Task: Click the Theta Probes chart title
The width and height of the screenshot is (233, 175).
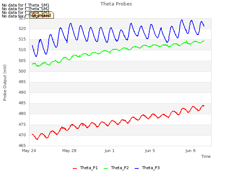Action: pos(116,4)
